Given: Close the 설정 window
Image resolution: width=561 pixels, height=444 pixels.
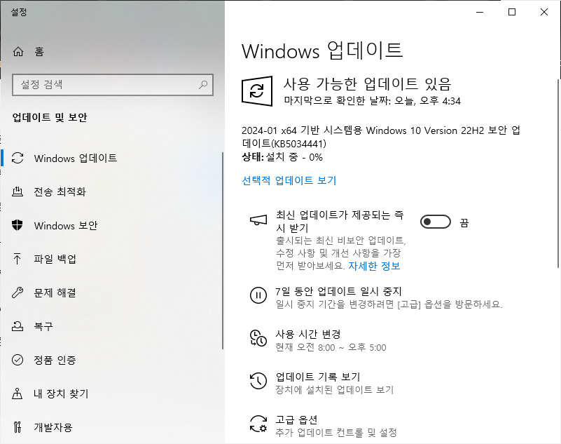Looking at the screenshot, I should click(544, 12).
